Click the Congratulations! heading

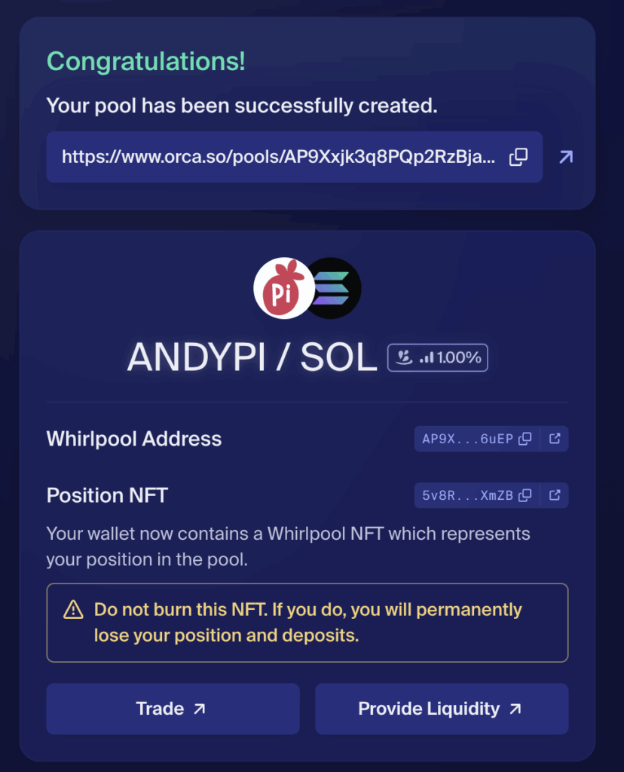coord(145,62)
